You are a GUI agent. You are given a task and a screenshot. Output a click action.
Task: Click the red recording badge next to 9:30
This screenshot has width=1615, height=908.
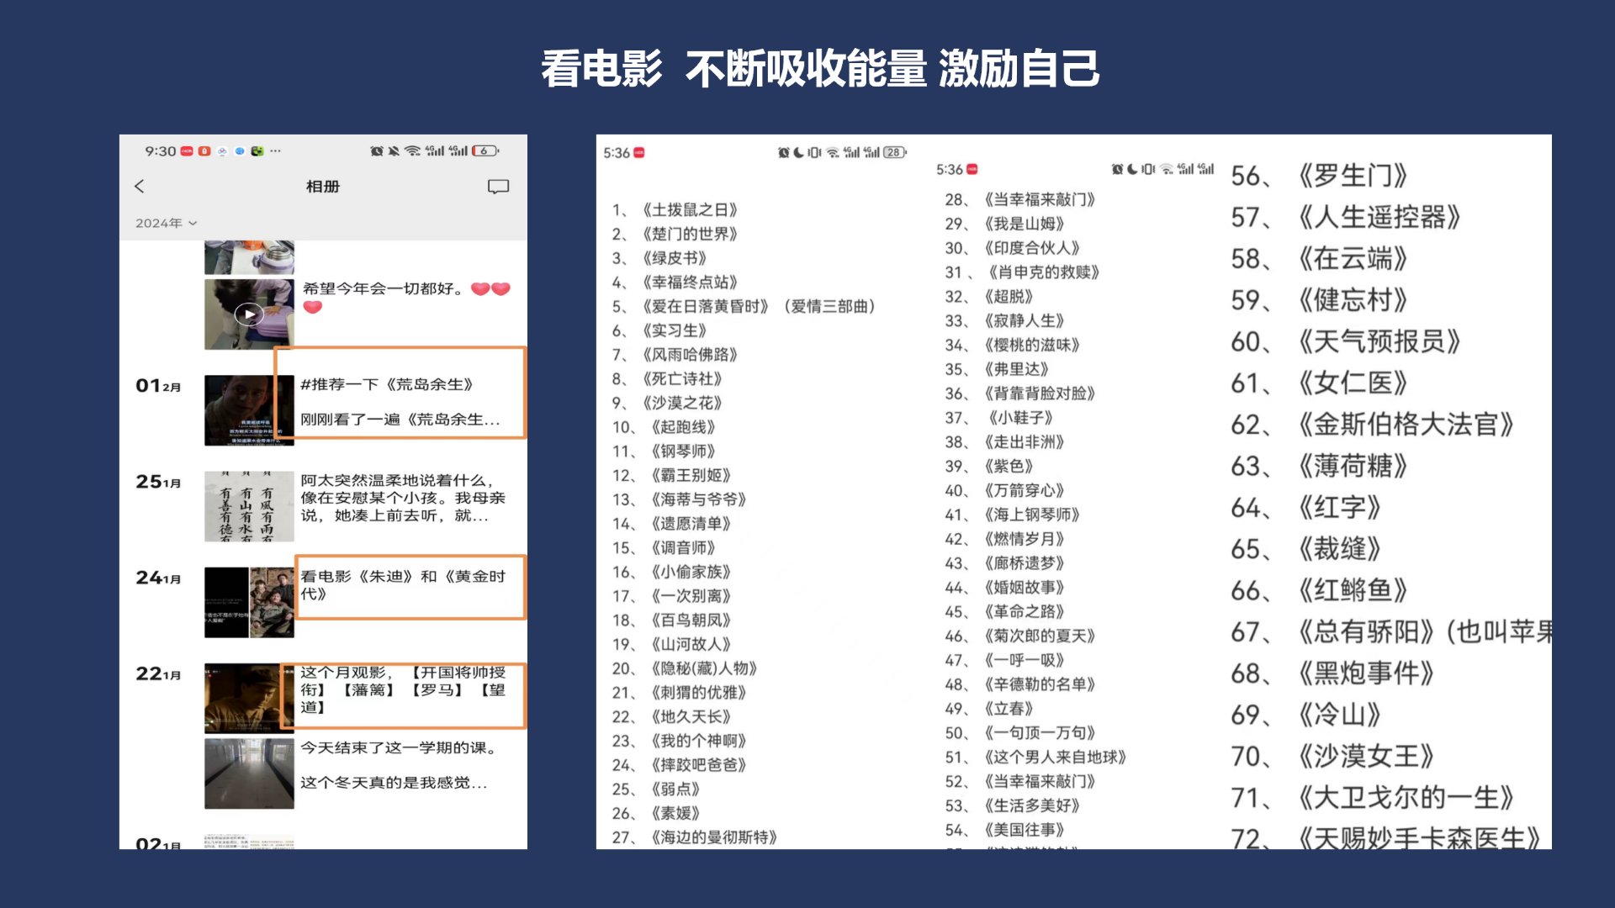pos(187,151)
